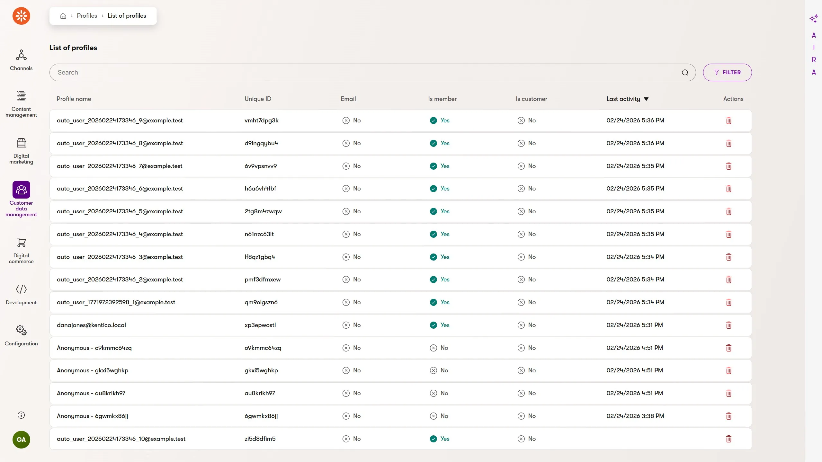Sort by Profile name column

74,99
